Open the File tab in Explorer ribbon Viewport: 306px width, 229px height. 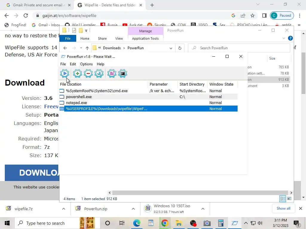(68, 38)
